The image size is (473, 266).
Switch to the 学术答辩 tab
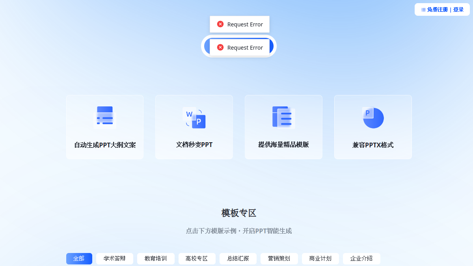click(115, 259)
